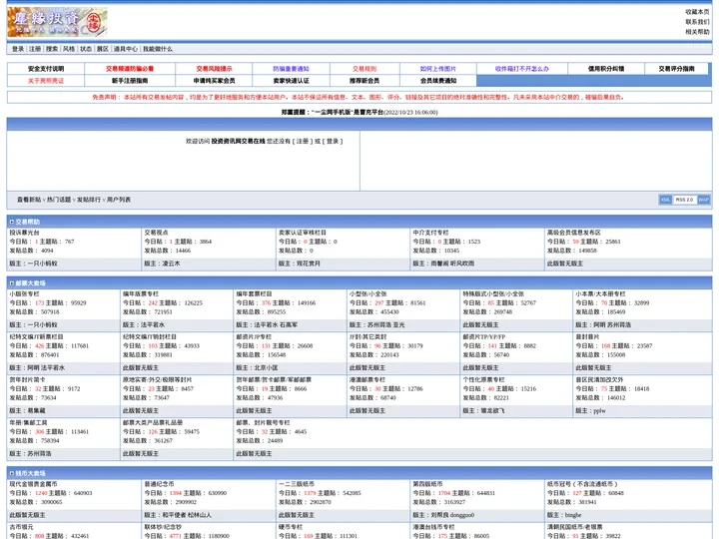
Task: Open the 风格 menu item
Action: [69, 49]
